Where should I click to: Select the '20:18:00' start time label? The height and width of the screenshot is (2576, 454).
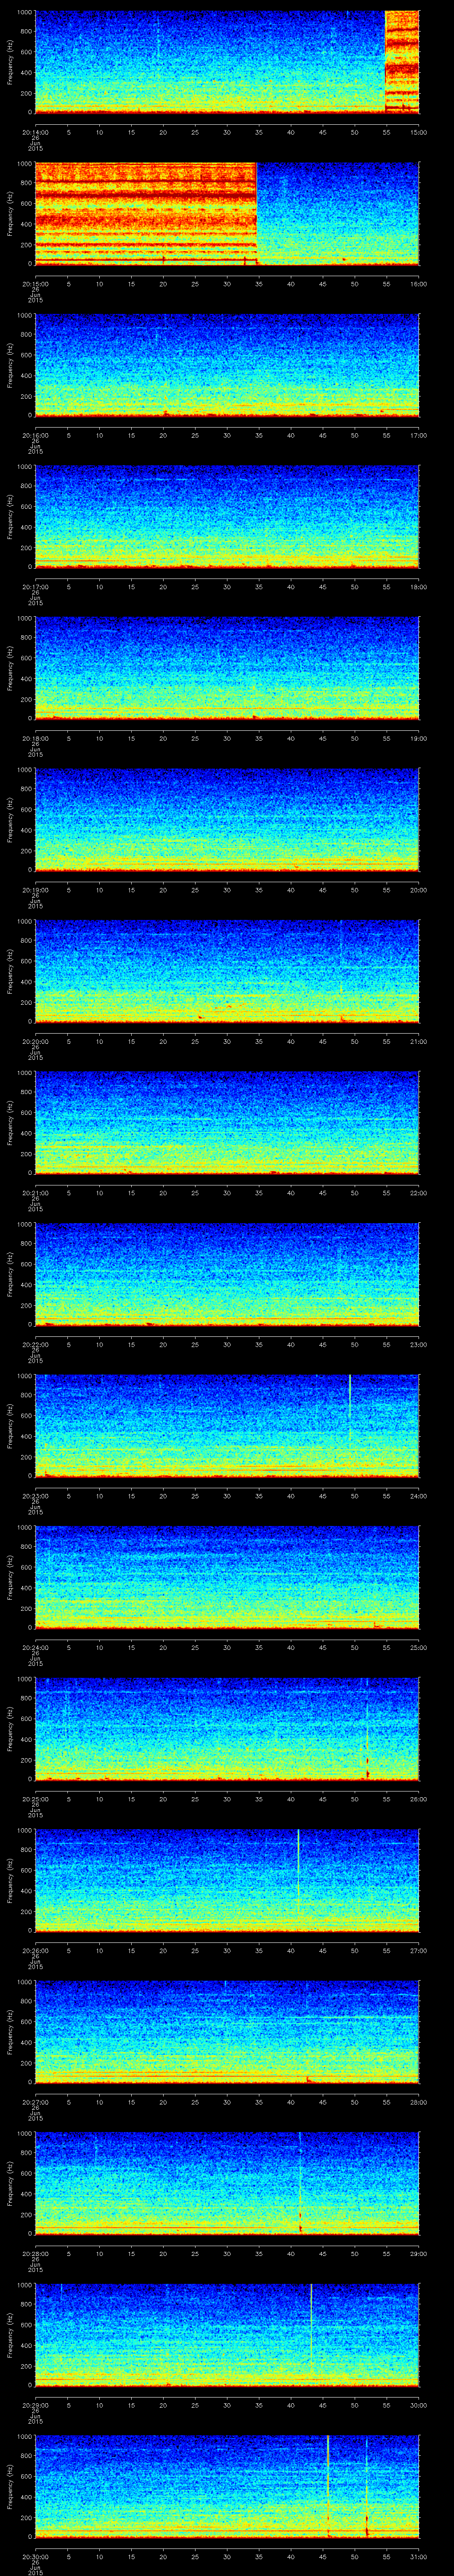[x=36, y=738]
